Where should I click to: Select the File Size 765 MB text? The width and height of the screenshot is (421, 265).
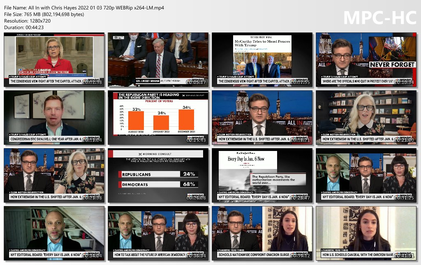tap(44, 14)
